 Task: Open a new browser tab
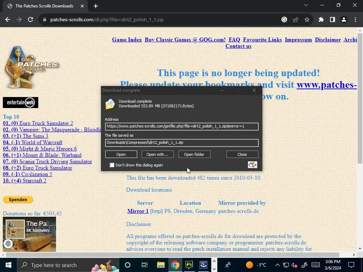coord(96,6)
